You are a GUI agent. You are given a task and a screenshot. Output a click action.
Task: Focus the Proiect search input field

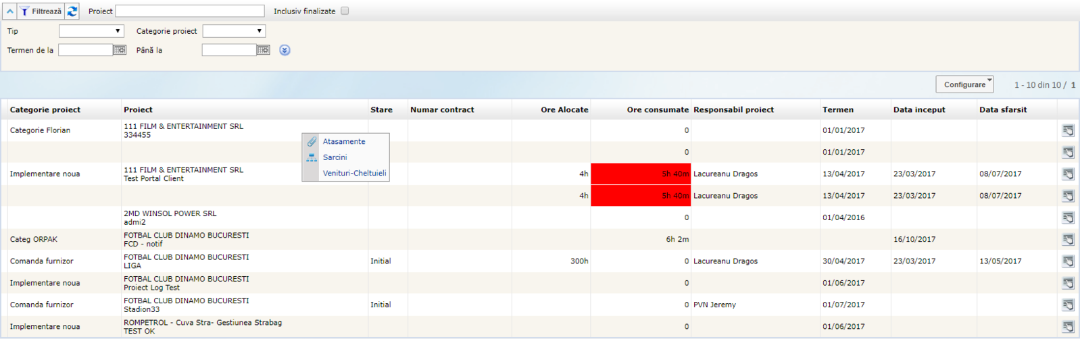(190, 11)
